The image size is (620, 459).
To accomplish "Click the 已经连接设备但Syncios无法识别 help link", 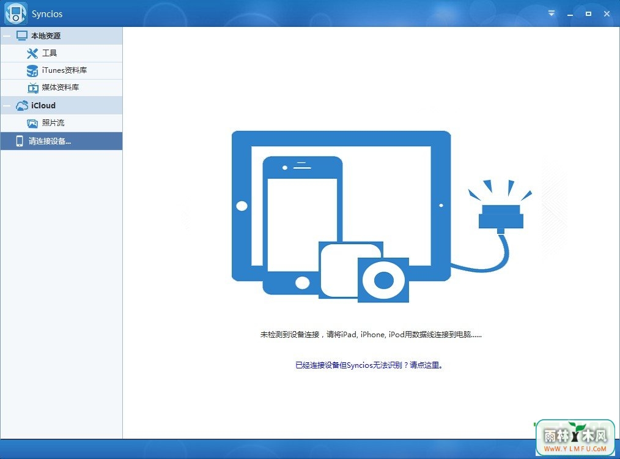I will [369, 365].
